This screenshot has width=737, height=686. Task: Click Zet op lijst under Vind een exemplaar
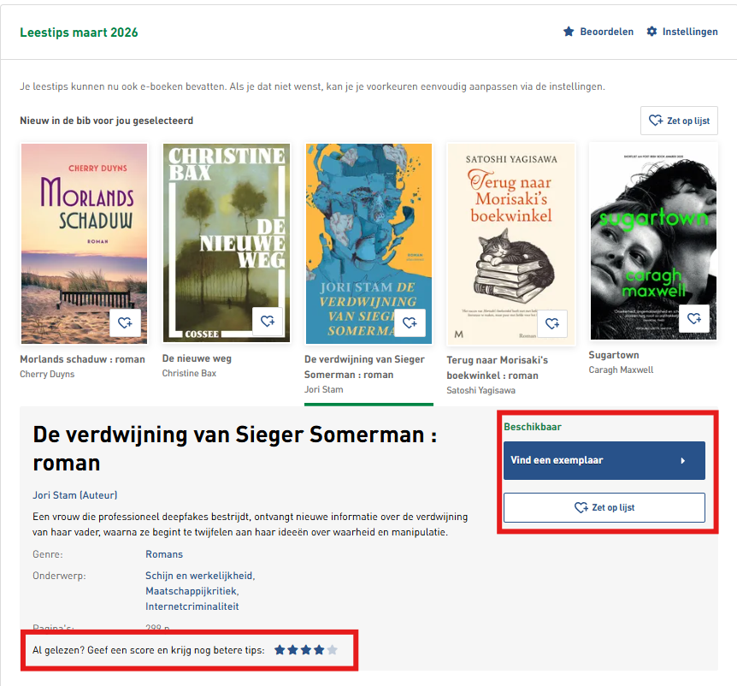604,507
